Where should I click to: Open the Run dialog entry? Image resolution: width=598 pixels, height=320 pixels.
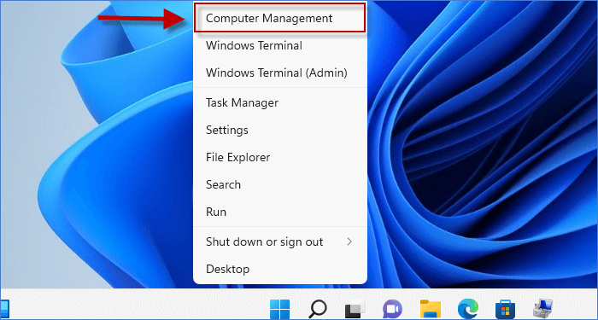coord(280,212)
